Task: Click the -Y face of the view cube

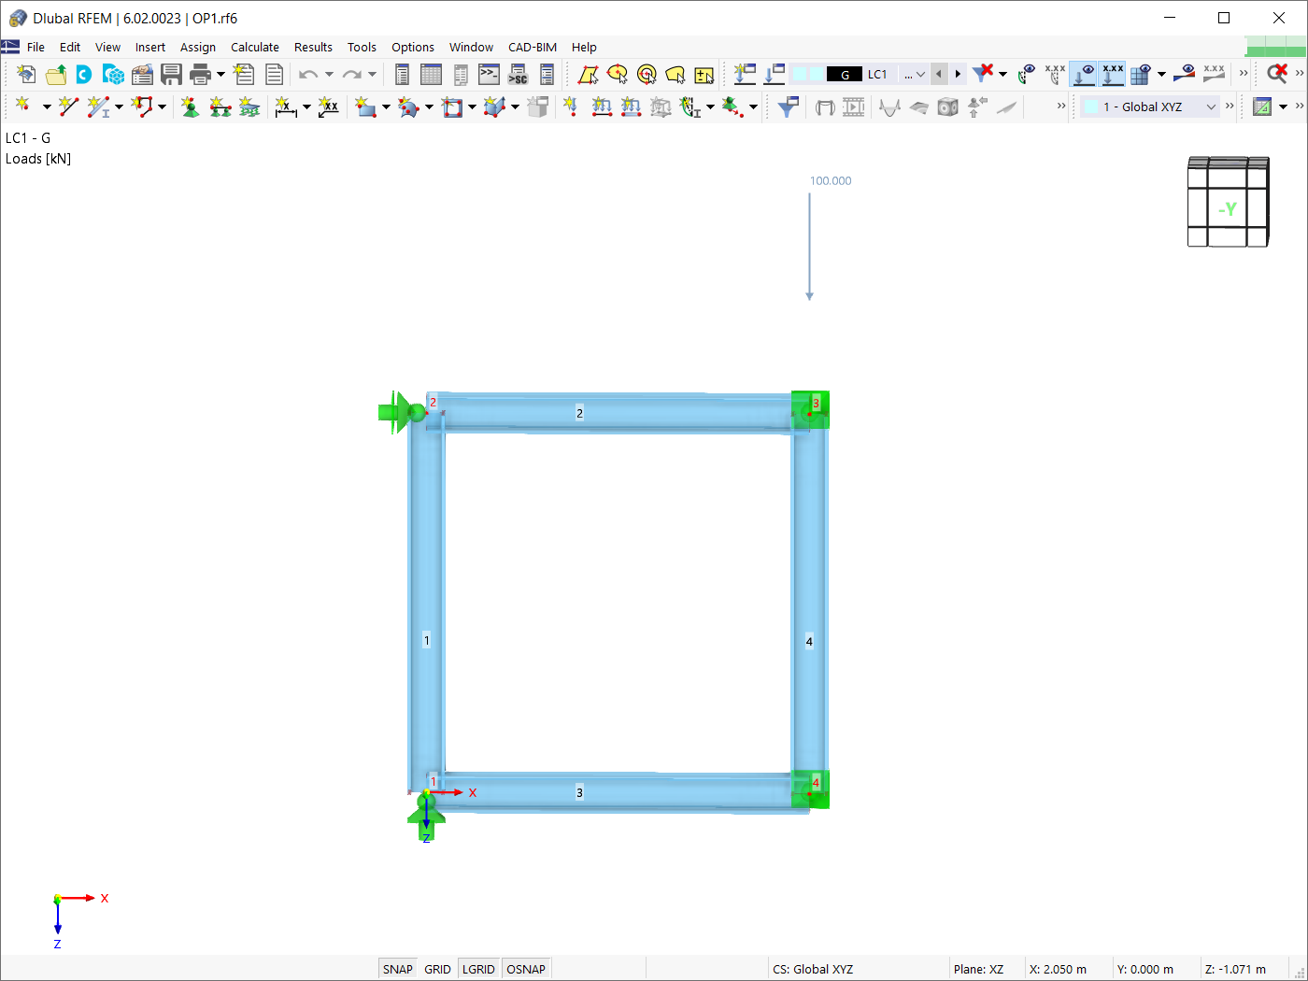Action: [1227, 209]
